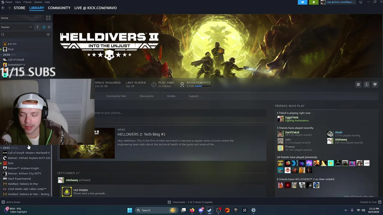The image size is (383, 215).
Task: Open Firefox from the taskbar
Action: (x=192, y=210)
